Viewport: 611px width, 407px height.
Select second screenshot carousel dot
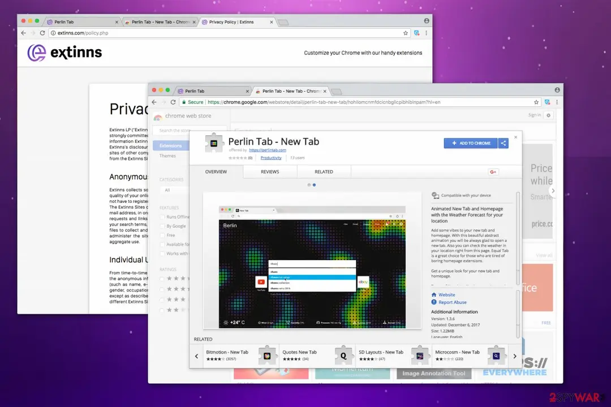tap(314, 185)
